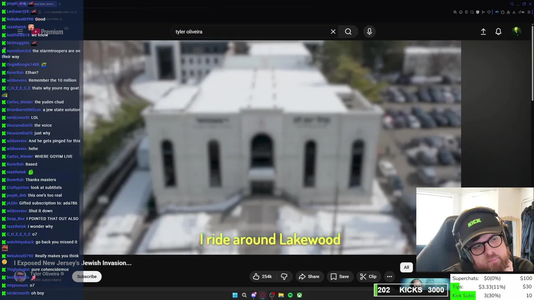534x300 pixels.
Task: Click the Superchats goal row
Action: coord(492,278)
